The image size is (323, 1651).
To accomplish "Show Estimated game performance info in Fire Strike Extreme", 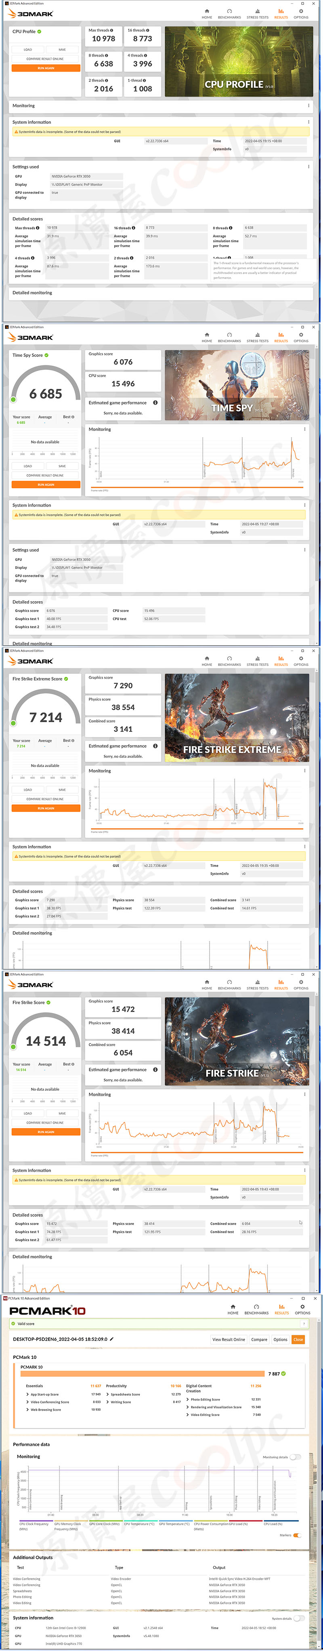I will tap(155, 745).
